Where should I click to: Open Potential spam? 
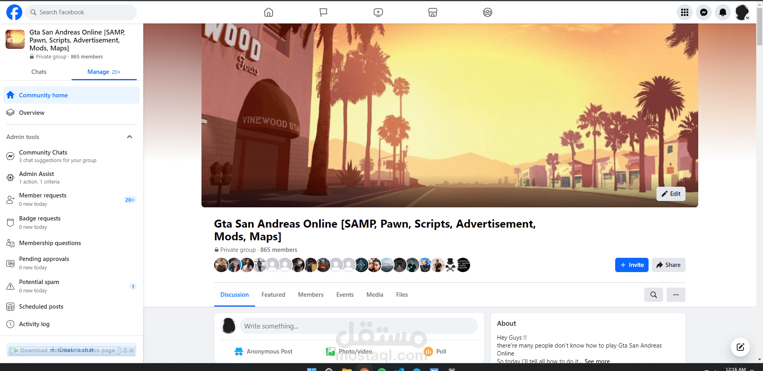coord(72,286)
